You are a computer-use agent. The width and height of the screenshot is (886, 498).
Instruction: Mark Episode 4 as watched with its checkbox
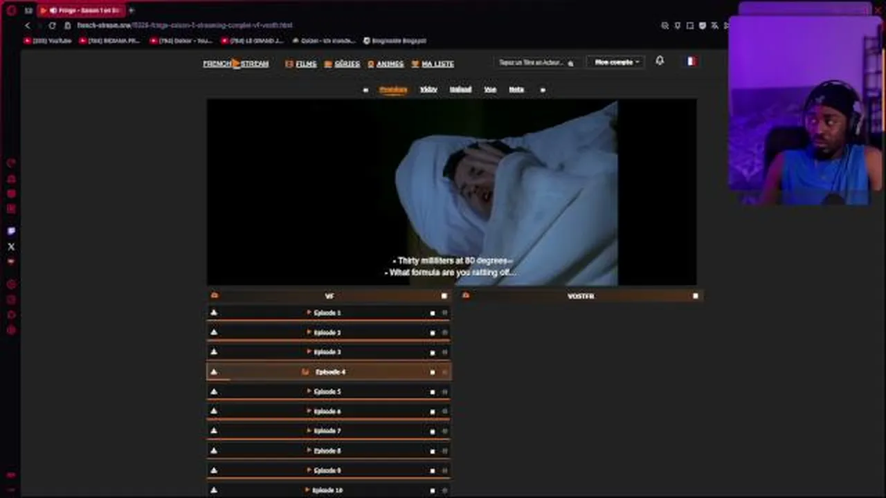coord(433,372)
